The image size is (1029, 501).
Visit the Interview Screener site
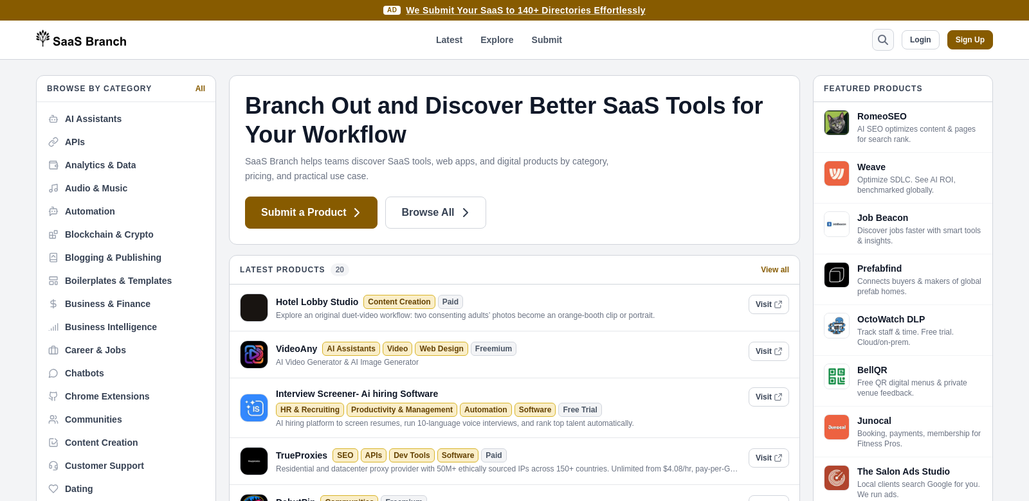tap(769, 397)
